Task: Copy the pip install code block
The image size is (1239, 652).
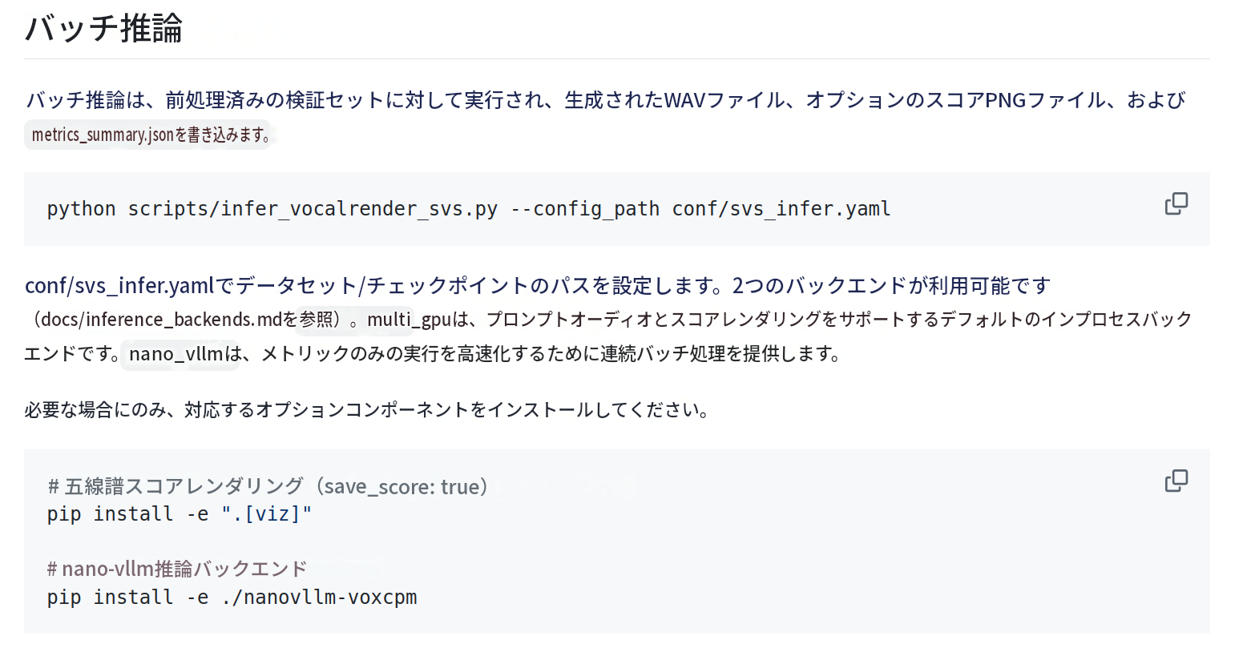Action: [1176, 481]
